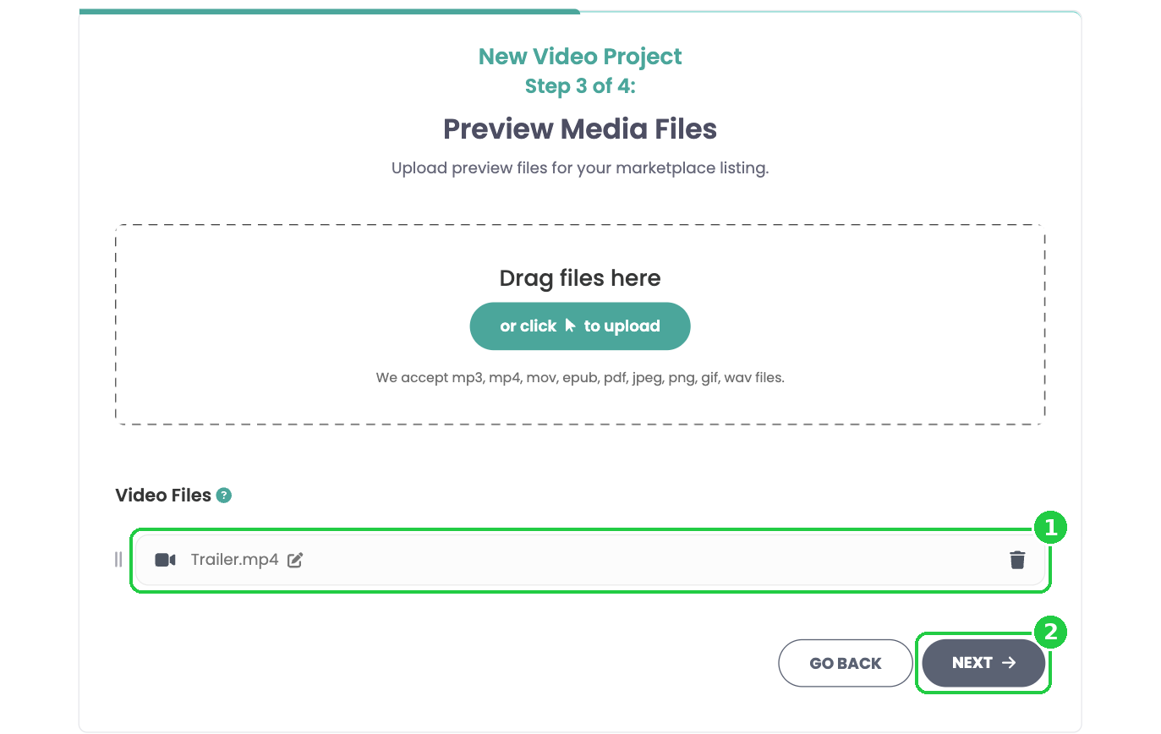Select the Trailer.mp4 file name
Viewport: 1161px width, 734px height.
[235, 560]
